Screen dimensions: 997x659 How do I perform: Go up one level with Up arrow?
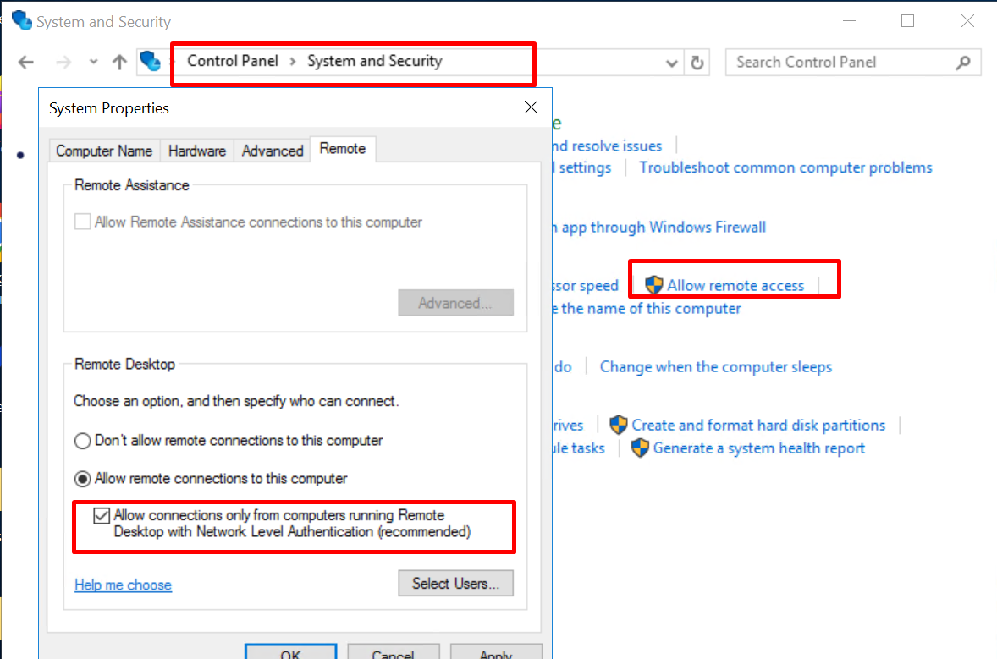[x=119, y=62]
